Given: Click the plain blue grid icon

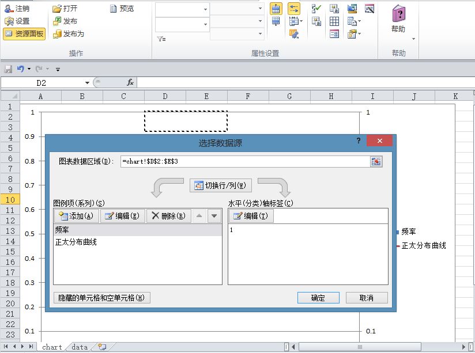Looking at the screenshot, I should (x=334, y=21).
